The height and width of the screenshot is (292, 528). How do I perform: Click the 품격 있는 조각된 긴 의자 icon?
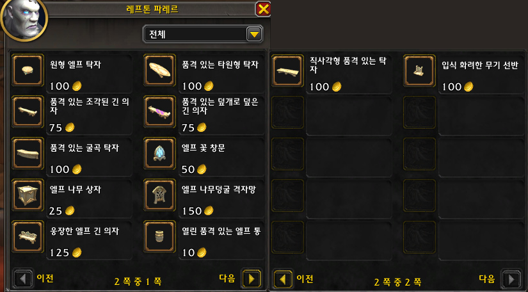click(x=28, y=112)
